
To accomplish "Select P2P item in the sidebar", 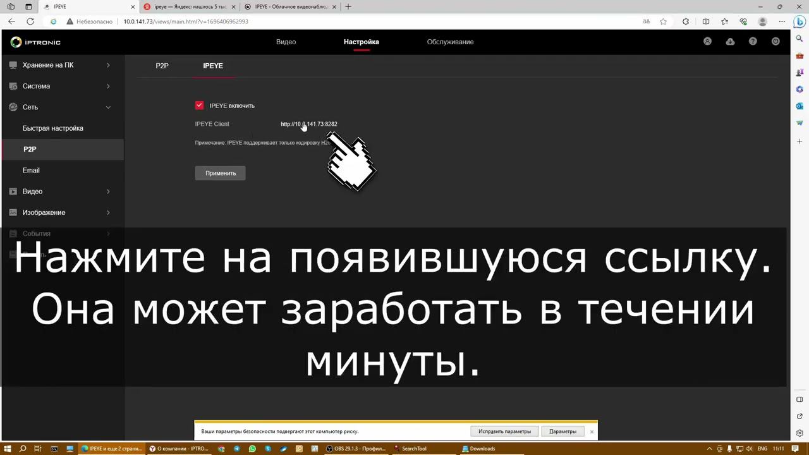I will pos(62,149).
